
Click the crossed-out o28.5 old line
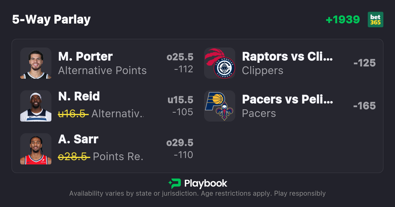pyautogui.click(x=74, y=156)
